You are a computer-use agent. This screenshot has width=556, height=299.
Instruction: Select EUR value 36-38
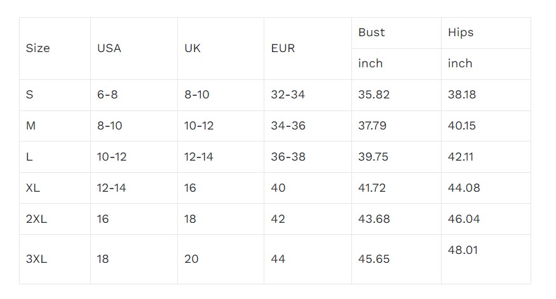coord(288,157)
